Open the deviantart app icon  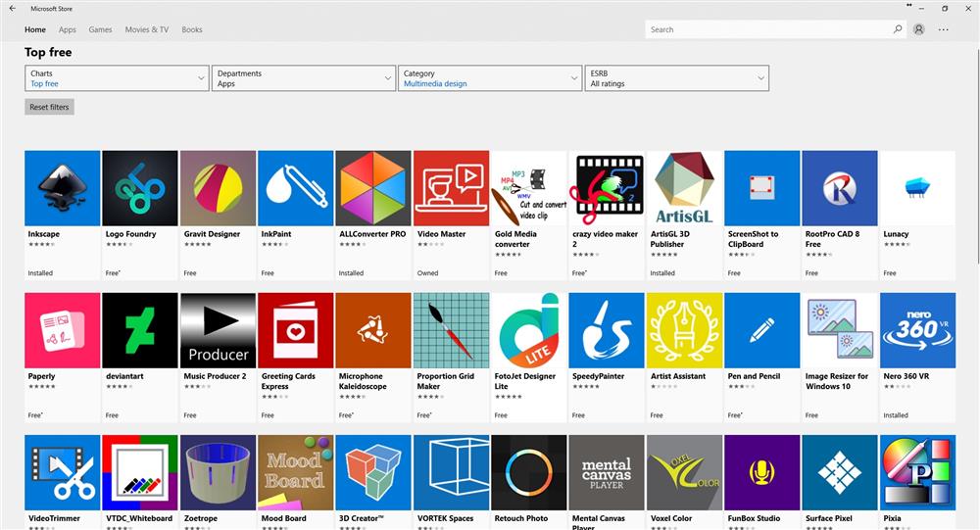(x=140, y=330)
